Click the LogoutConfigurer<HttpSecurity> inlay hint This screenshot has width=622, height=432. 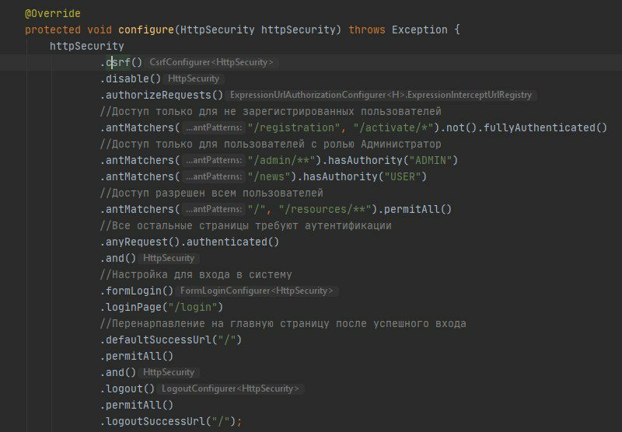point(230,388)
